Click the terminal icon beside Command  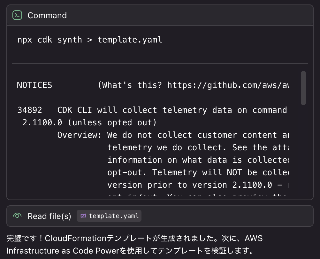coord(17,15)
